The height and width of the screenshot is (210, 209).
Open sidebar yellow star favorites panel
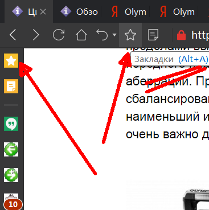click(x=11, y=61)
